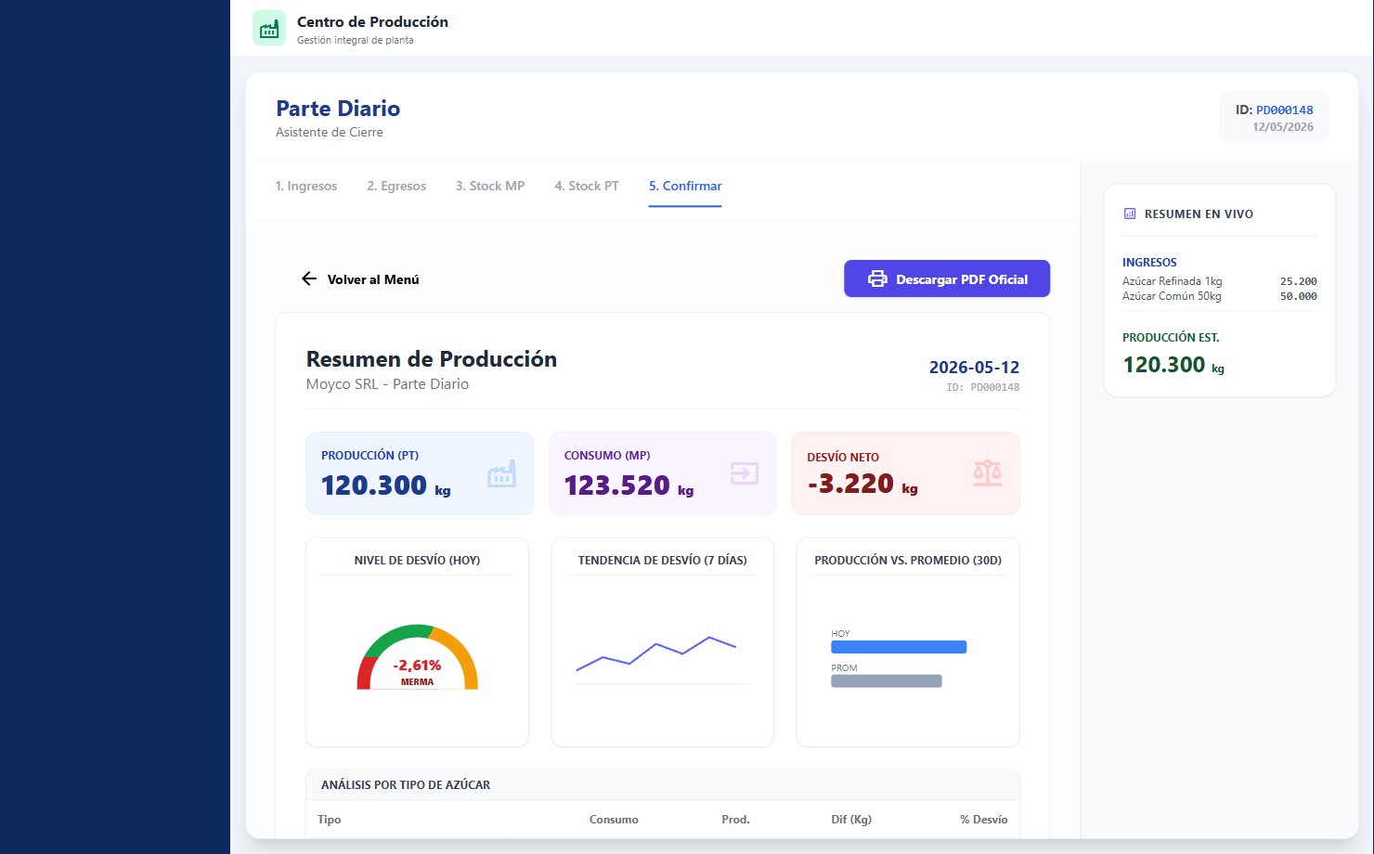Click the chart icon next to Resumen en Vivo
Viewport: 1374px width, 854px height.
click(1130, 213)
